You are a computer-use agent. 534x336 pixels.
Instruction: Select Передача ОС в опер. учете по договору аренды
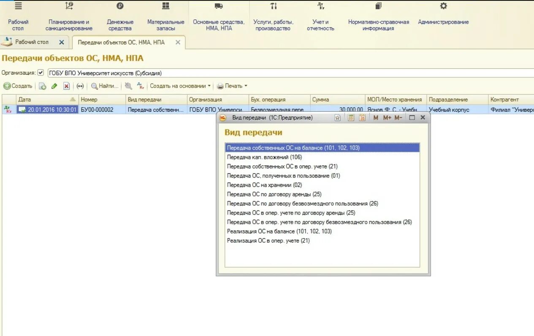322,213
